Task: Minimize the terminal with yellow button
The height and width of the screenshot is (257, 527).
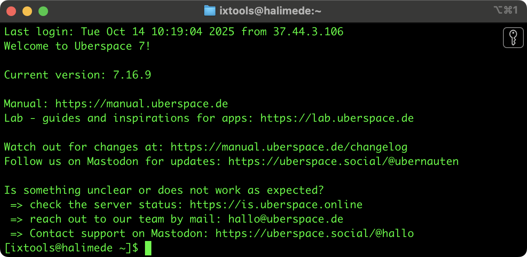Action: coord(27,11)
